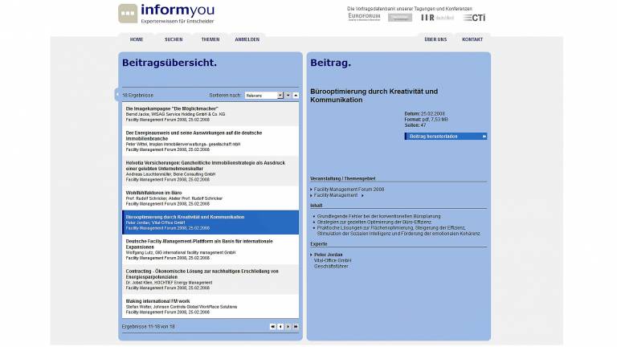Sort results descending with down arrow
The width and height of the screenshot is (617, 347).
288,95
